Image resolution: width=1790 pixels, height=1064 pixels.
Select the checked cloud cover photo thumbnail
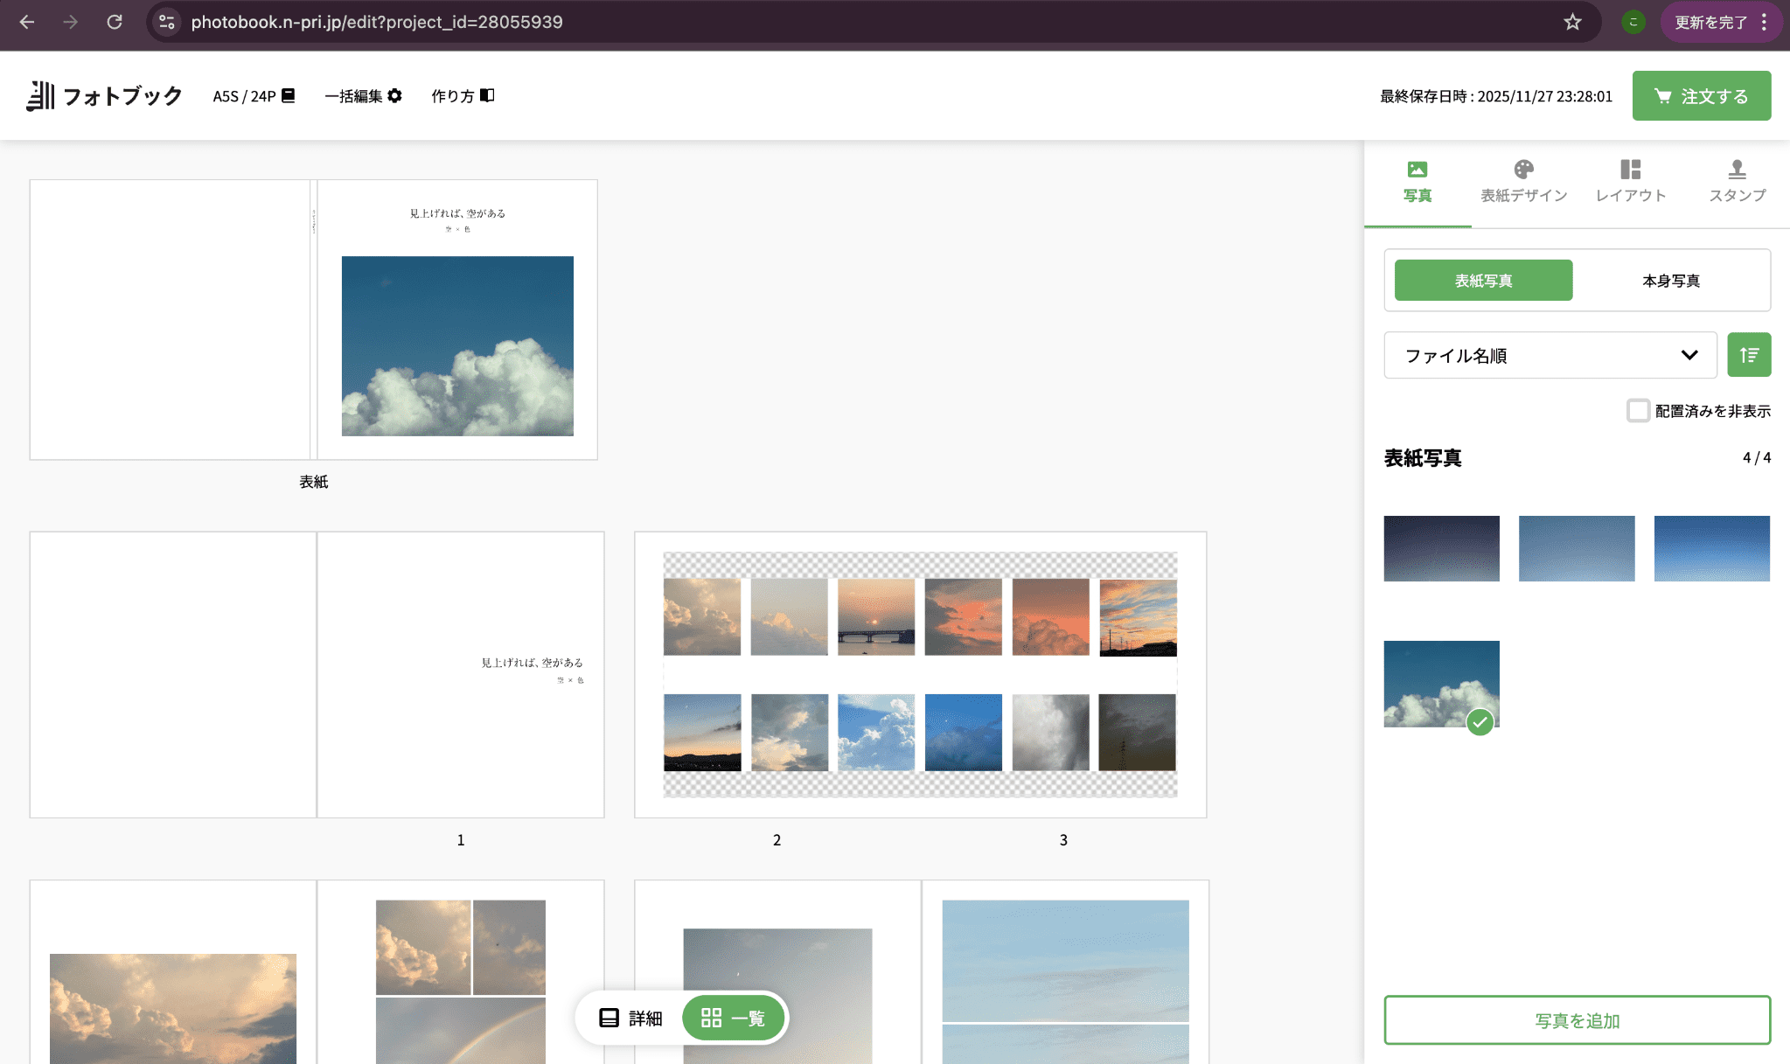click(1440, 684)
